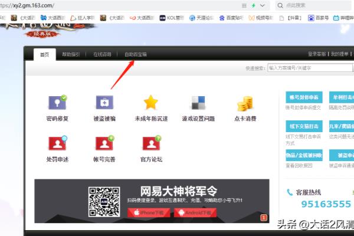The width and height of the screenshot is (354, 236).
Task: Click the 物品/金钱被回收 blue button
Action: pos(304,155)
